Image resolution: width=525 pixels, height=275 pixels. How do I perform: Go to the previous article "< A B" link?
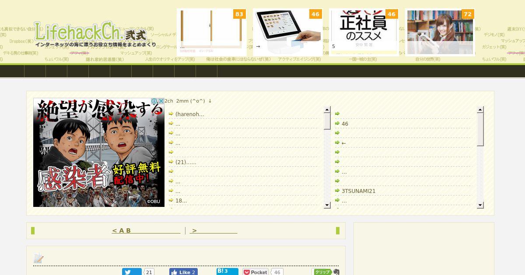(146, 230)
